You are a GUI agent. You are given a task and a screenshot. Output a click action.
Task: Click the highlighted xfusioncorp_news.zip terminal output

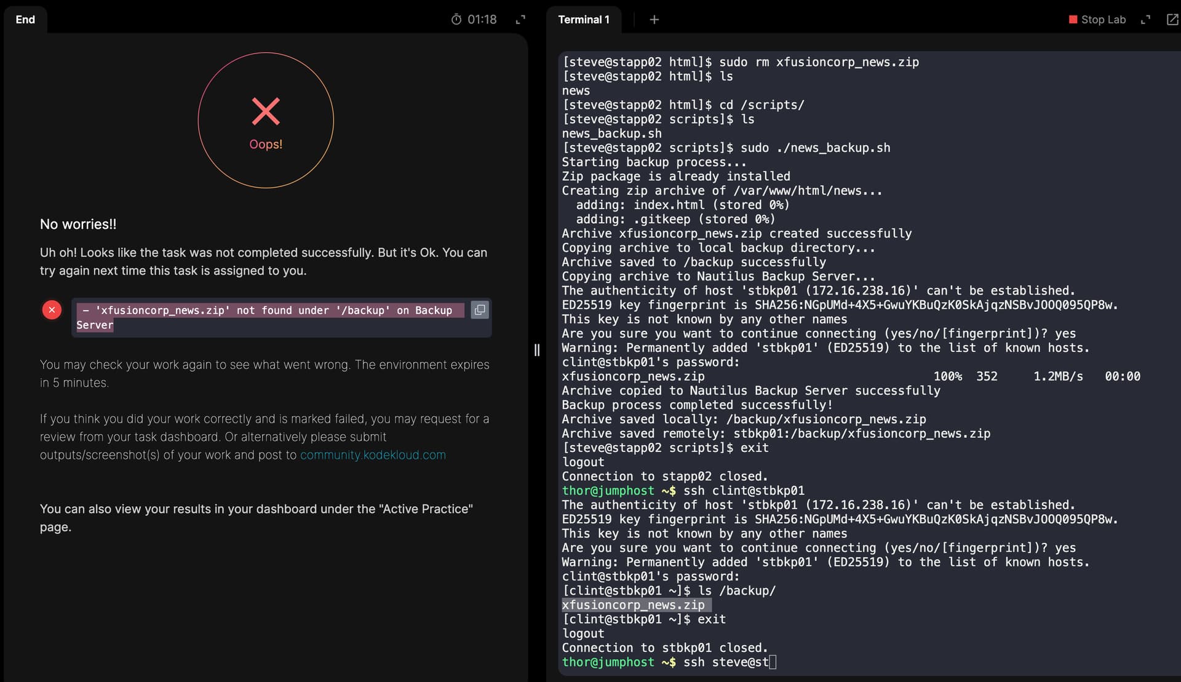click(x=633, y=605)
